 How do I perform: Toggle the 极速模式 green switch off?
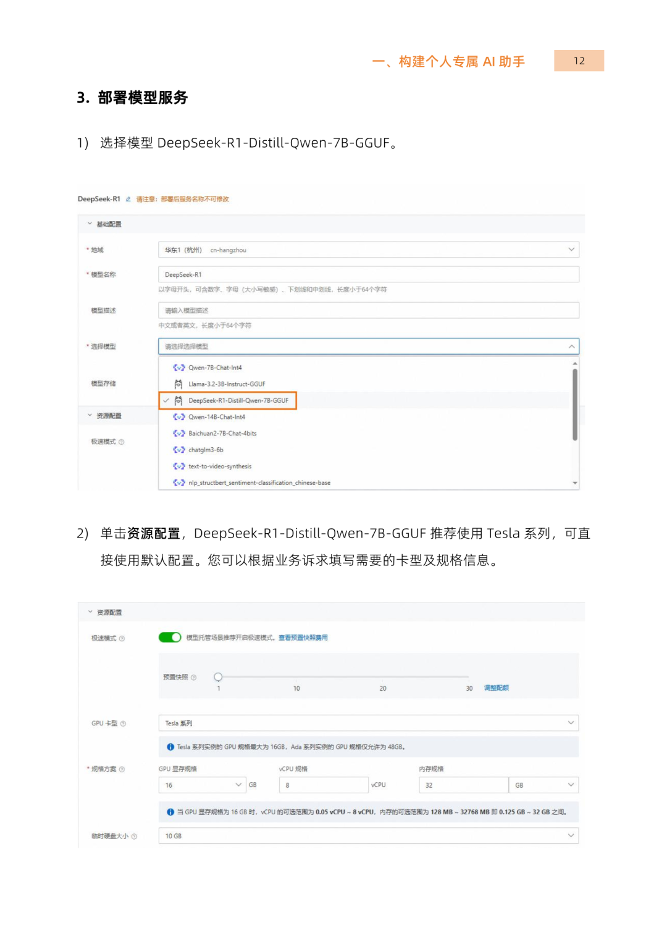coord(170,638)
